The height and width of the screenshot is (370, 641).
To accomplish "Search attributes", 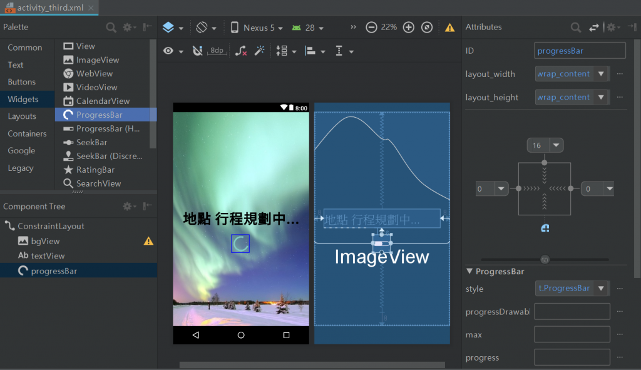I will coord(576,28).
